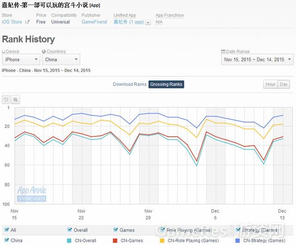Click the device icon next to Device label
The height and width of the screenshot is (246, 296).
tap(3, 51)
